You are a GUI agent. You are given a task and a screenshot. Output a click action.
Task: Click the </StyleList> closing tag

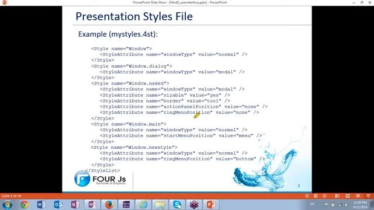(x=103, y=170)
